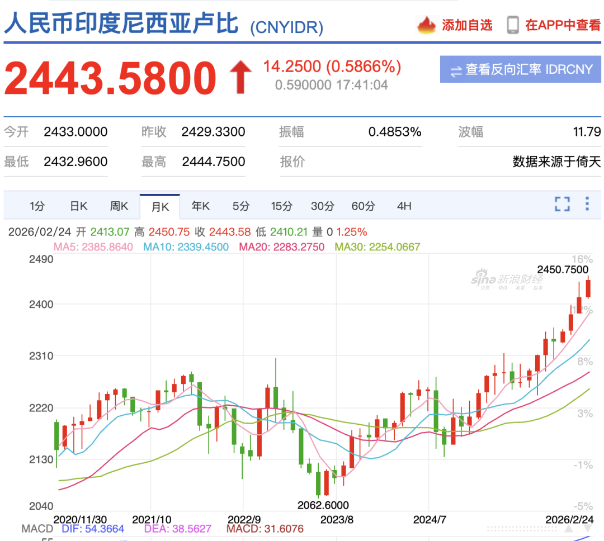Click the up triangle below the chart
The width and height of the screenshot is (604, 541).
[569, 529]
